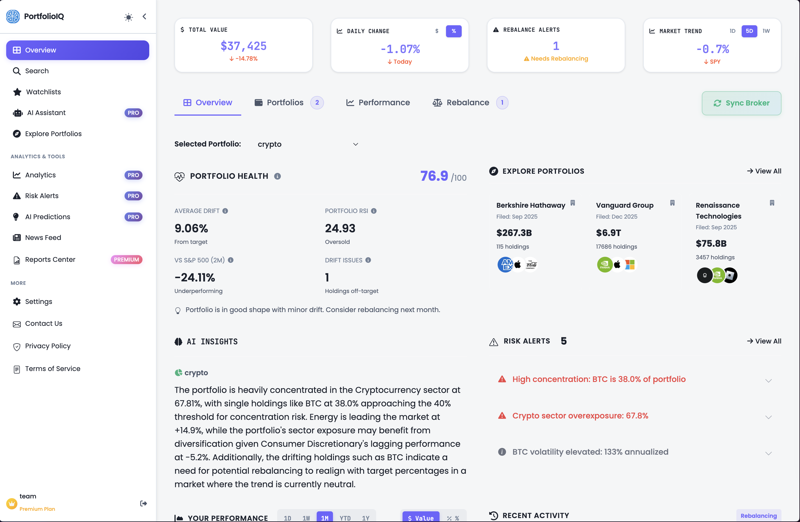The height and width of the screenshot is (522, 800).
Task: Select the YTD performance range
Action: point(345,518)
